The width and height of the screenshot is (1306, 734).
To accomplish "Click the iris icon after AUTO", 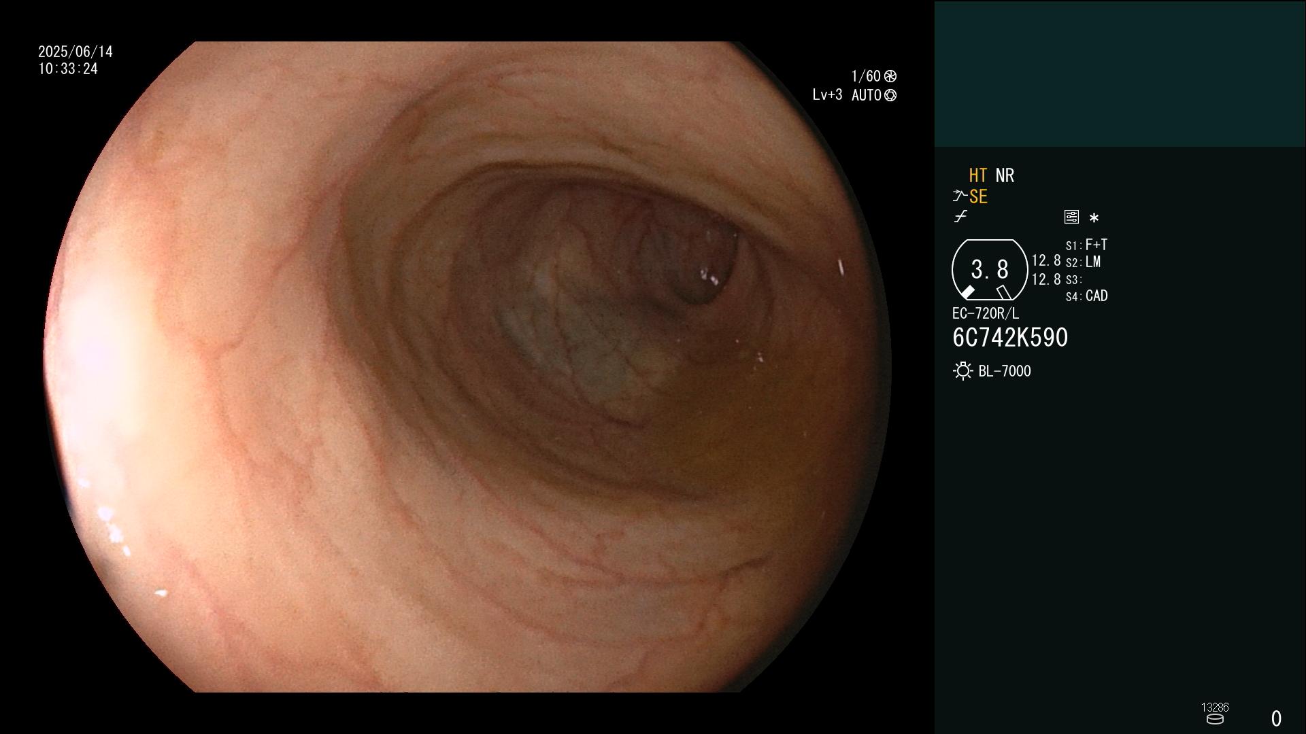I will click(890, 95).
